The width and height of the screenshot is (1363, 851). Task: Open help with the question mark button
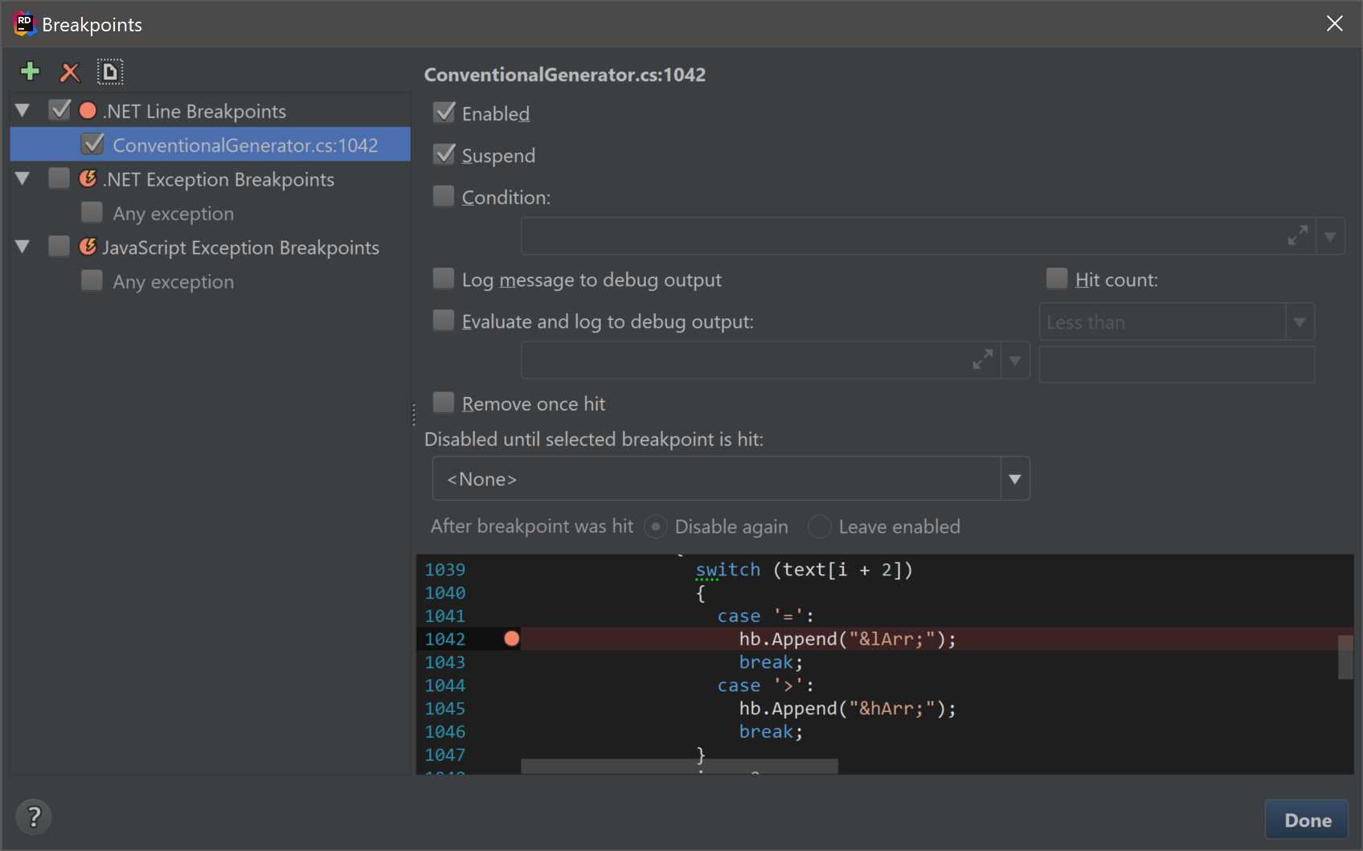click(34, 817)
